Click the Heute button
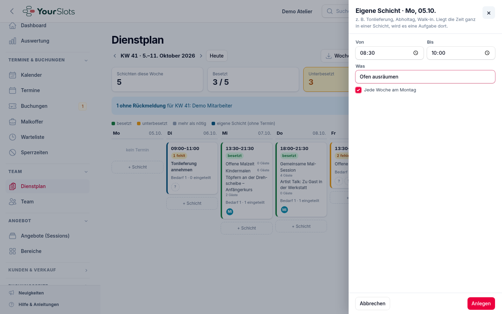The height and width of the screenshot is (314, 502). click(216, 56)
